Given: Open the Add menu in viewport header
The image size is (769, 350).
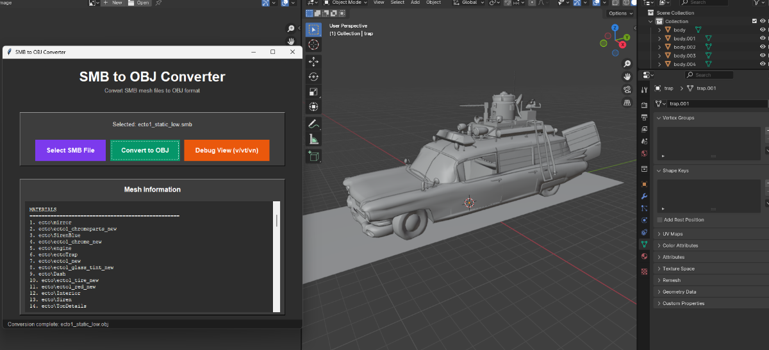Looking at the screenshot, I should click(415, 3).
